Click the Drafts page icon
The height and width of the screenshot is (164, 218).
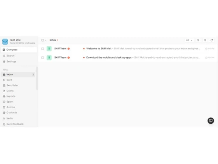coord(4,91)
